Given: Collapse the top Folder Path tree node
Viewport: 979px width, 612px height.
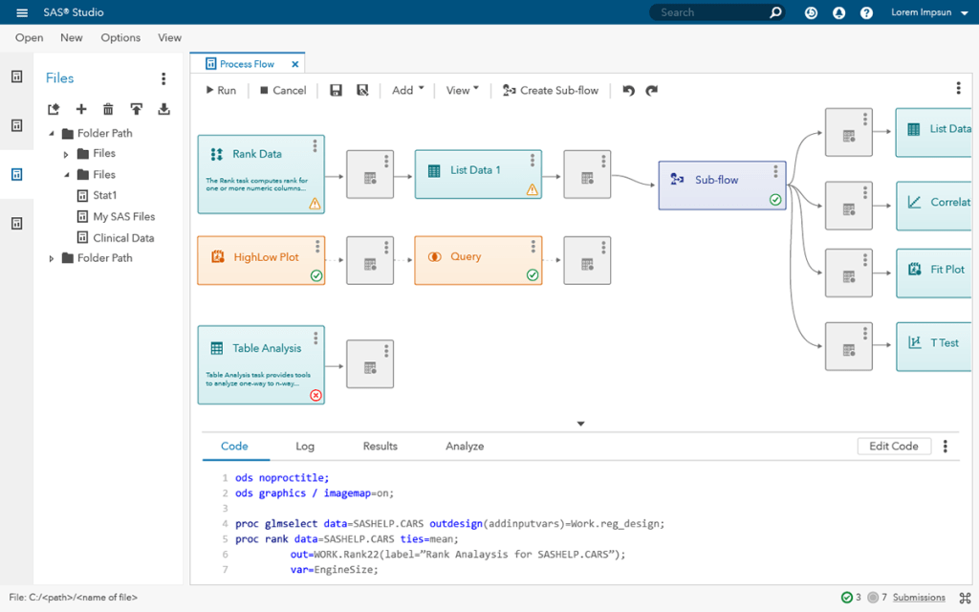Looking at the screenshot, I should pos(52,134).
